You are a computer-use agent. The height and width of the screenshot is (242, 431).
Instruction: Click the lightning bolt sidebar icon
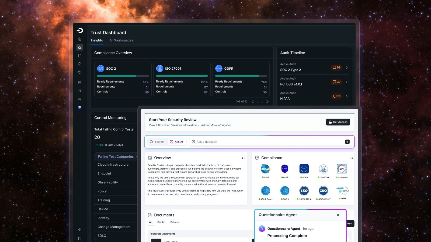pos(79,229)
